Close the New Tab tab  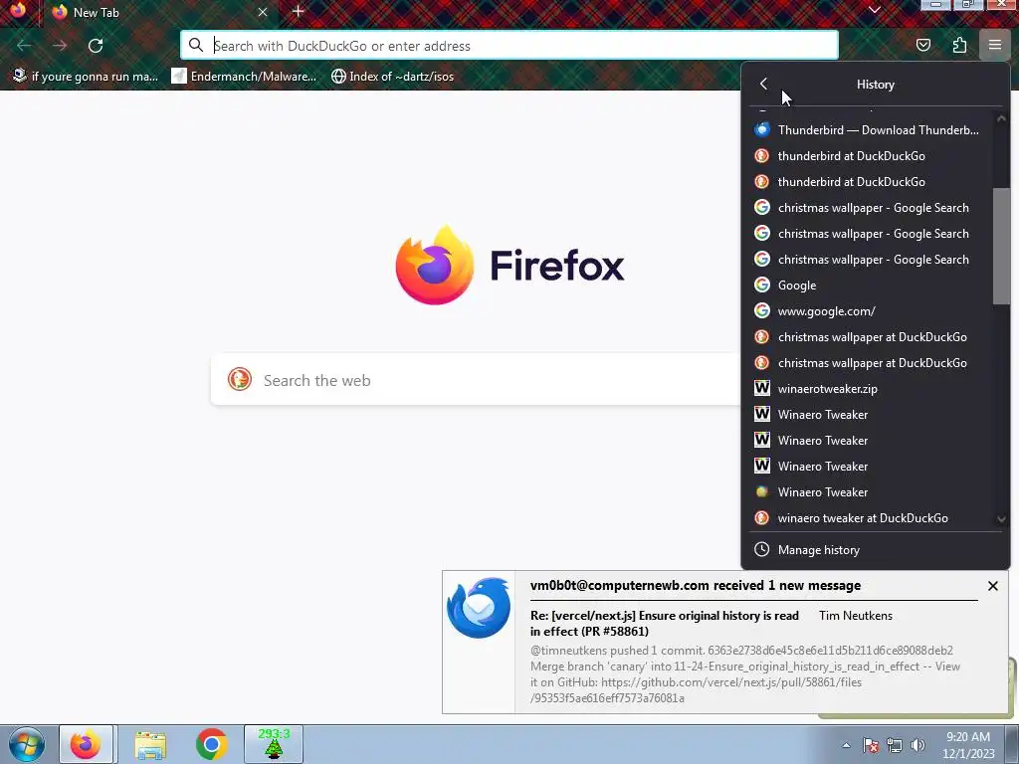click(x=263, y=12)
